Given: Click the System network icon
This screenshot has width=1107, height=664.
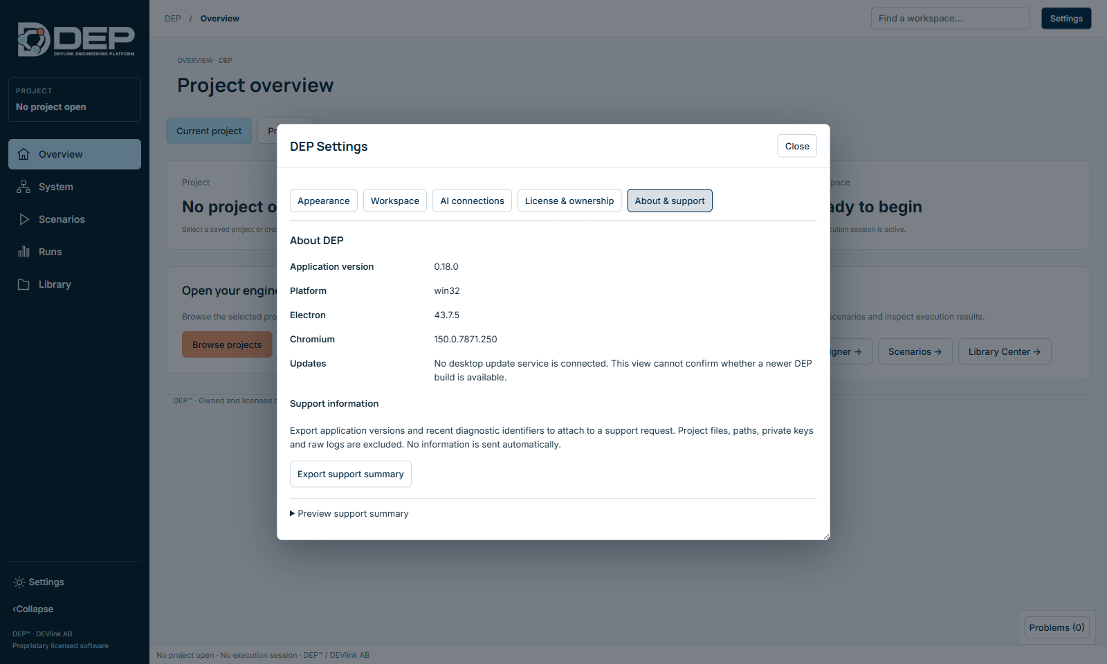Looking at the screenshot, I should point(24,187).
